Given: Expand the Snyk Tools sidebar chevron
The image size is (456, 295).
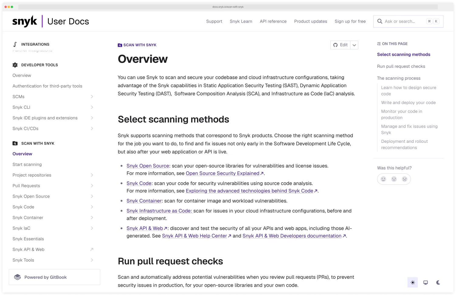Looking at the screenshot, I should (92, 260).
